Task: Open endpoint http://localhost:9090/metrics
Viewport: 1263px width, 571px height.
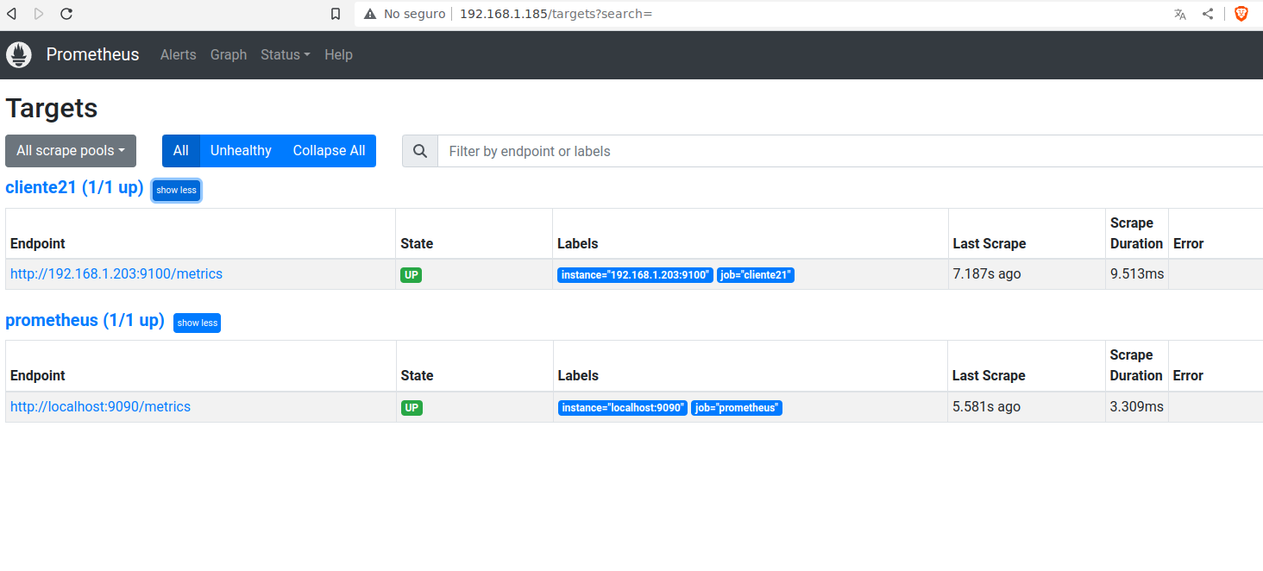Action: point(100,407)
